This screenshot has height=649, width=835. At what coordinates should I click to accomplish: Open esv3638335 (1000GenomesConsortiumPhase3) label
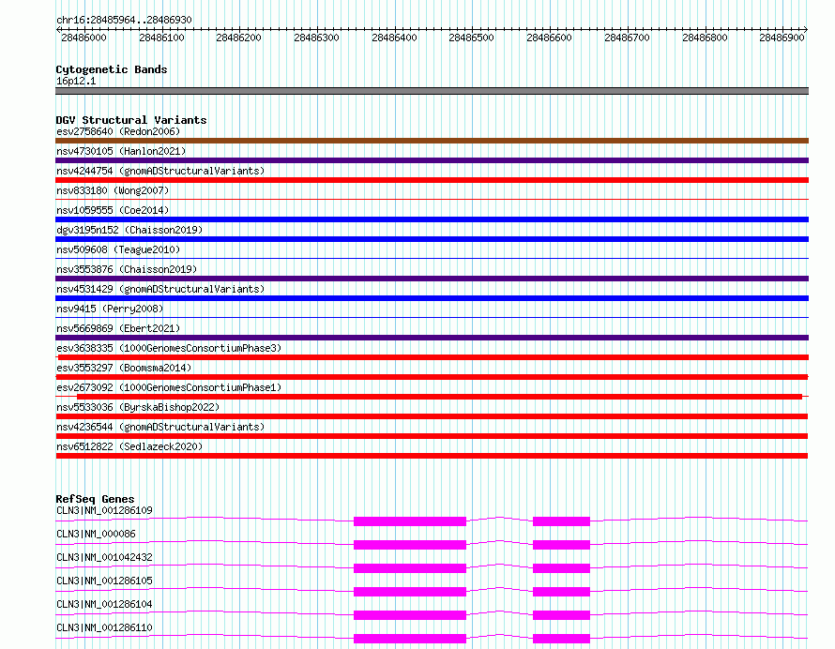pyautogui.click(x=169, y=348)
